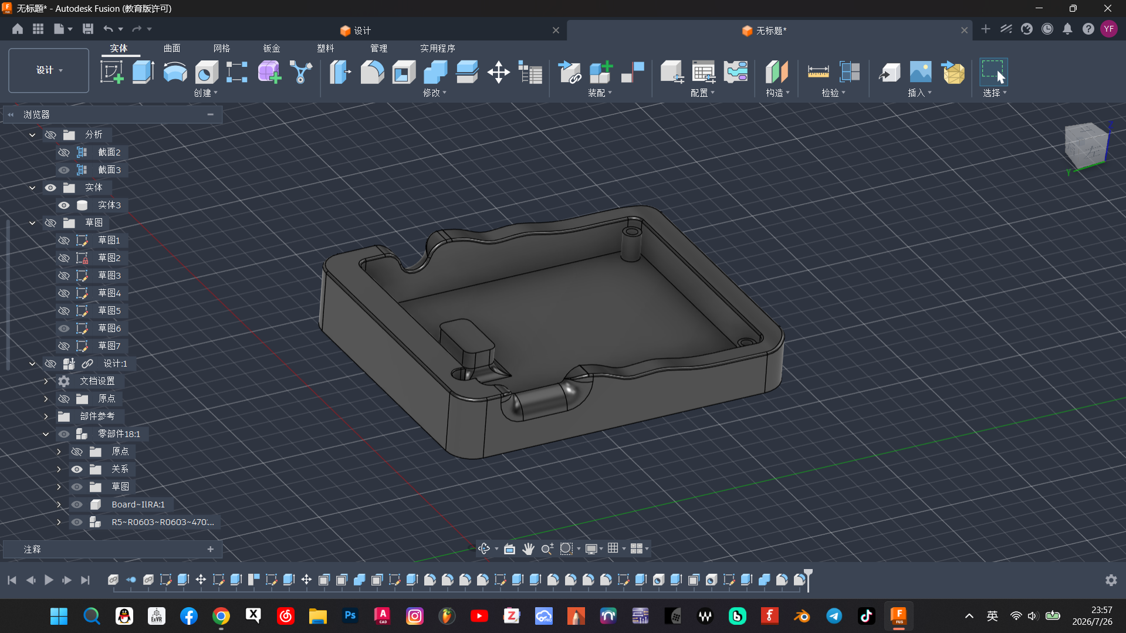Click the Orbit navigation tool
Screen dimensions: 1126x633
(484, 549)
